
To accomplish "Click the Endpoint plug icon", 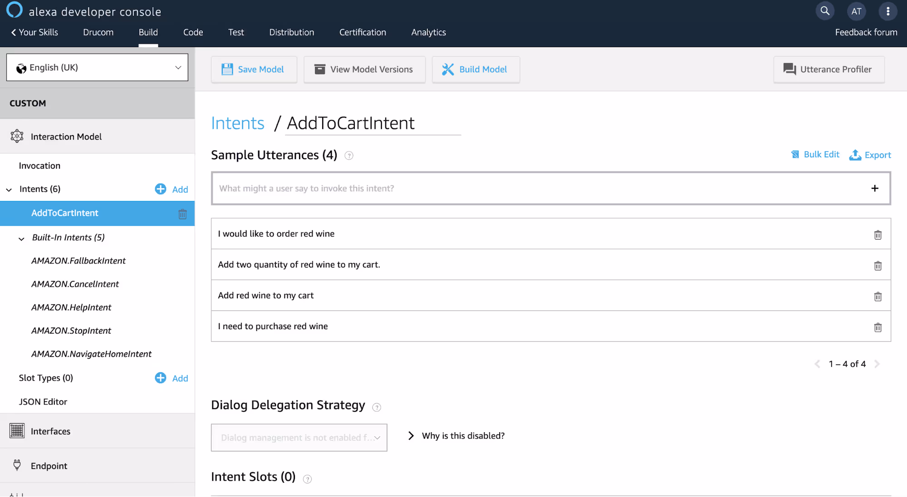I will pyautogui.click(x=17, y=465).
